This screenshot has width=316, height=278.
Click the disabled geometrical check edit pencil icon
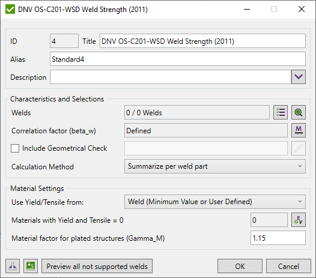[x=298, y=148]
